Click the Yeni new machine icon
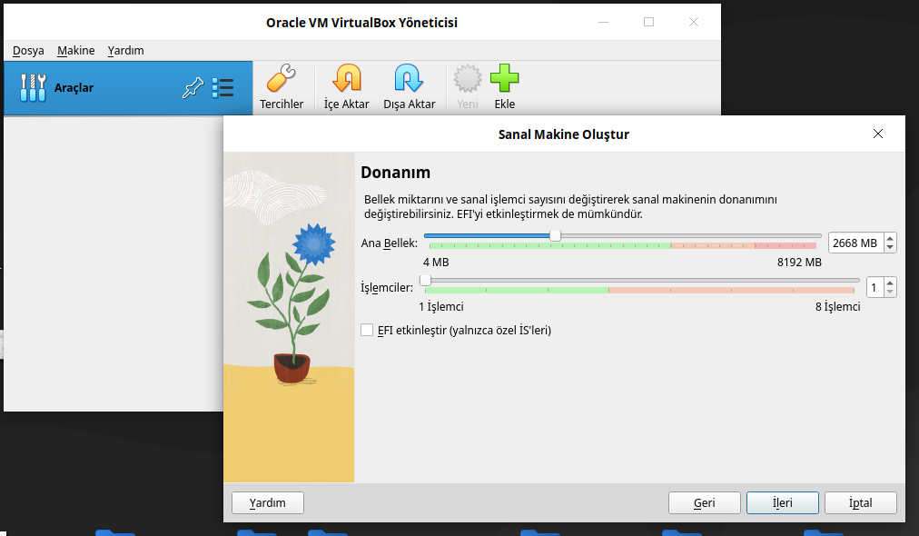The width and height of the screenshot is (919, 536). tap(467, 80)
